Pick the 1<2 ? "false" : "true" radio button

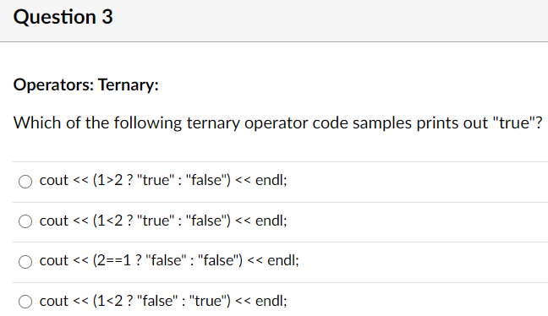point(25,302)
